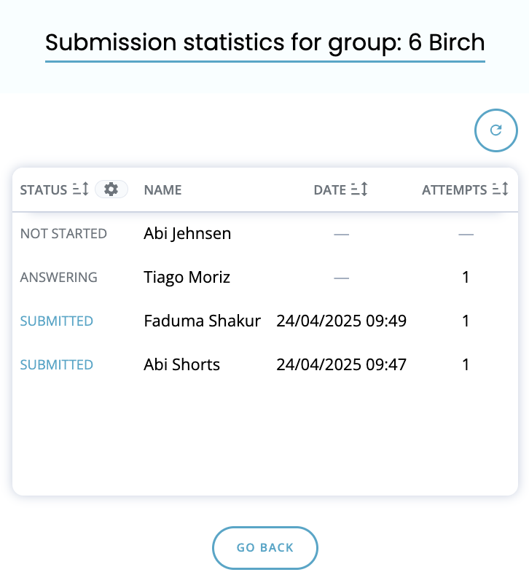529x583 pixels.
Task: Sort table by Attempts column arrows
Action: 500,189
